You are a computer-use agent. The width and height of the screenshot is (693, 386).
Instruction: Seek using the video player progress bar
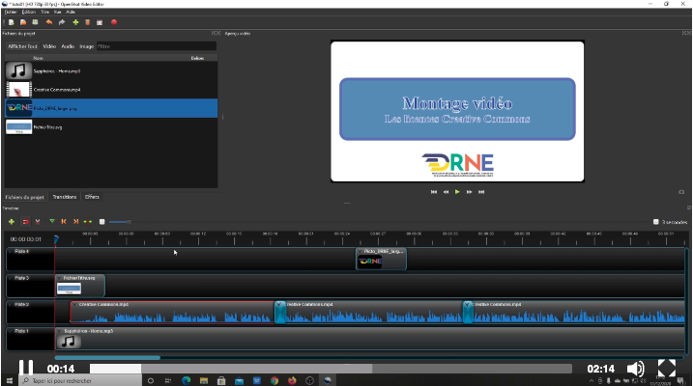point(331,369)
